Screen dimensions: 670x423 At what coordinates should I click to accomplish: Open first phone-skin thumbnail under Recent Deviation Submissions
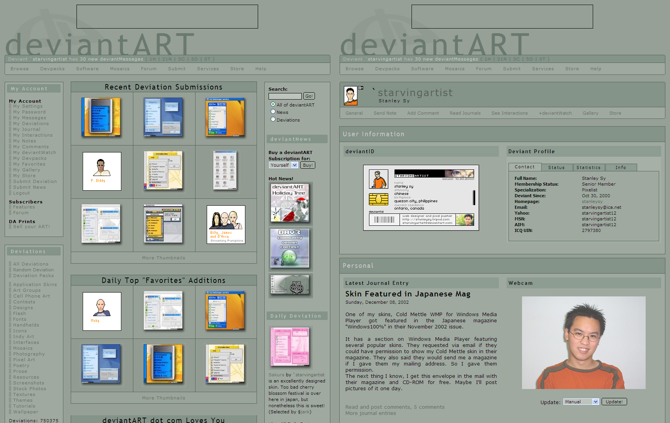(102, 117)
